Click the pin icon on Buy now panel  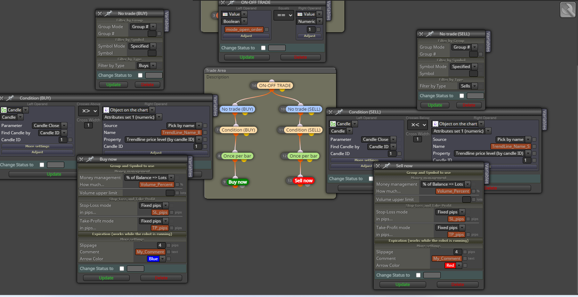(90, 159)
